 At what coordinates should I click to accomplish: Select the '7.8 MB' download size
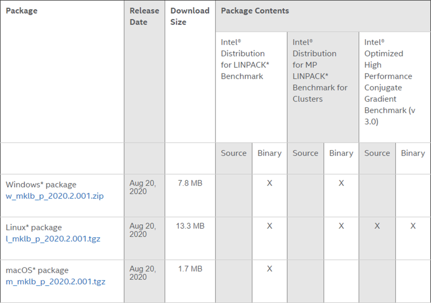pyautogui.click(x=190, y=183)
